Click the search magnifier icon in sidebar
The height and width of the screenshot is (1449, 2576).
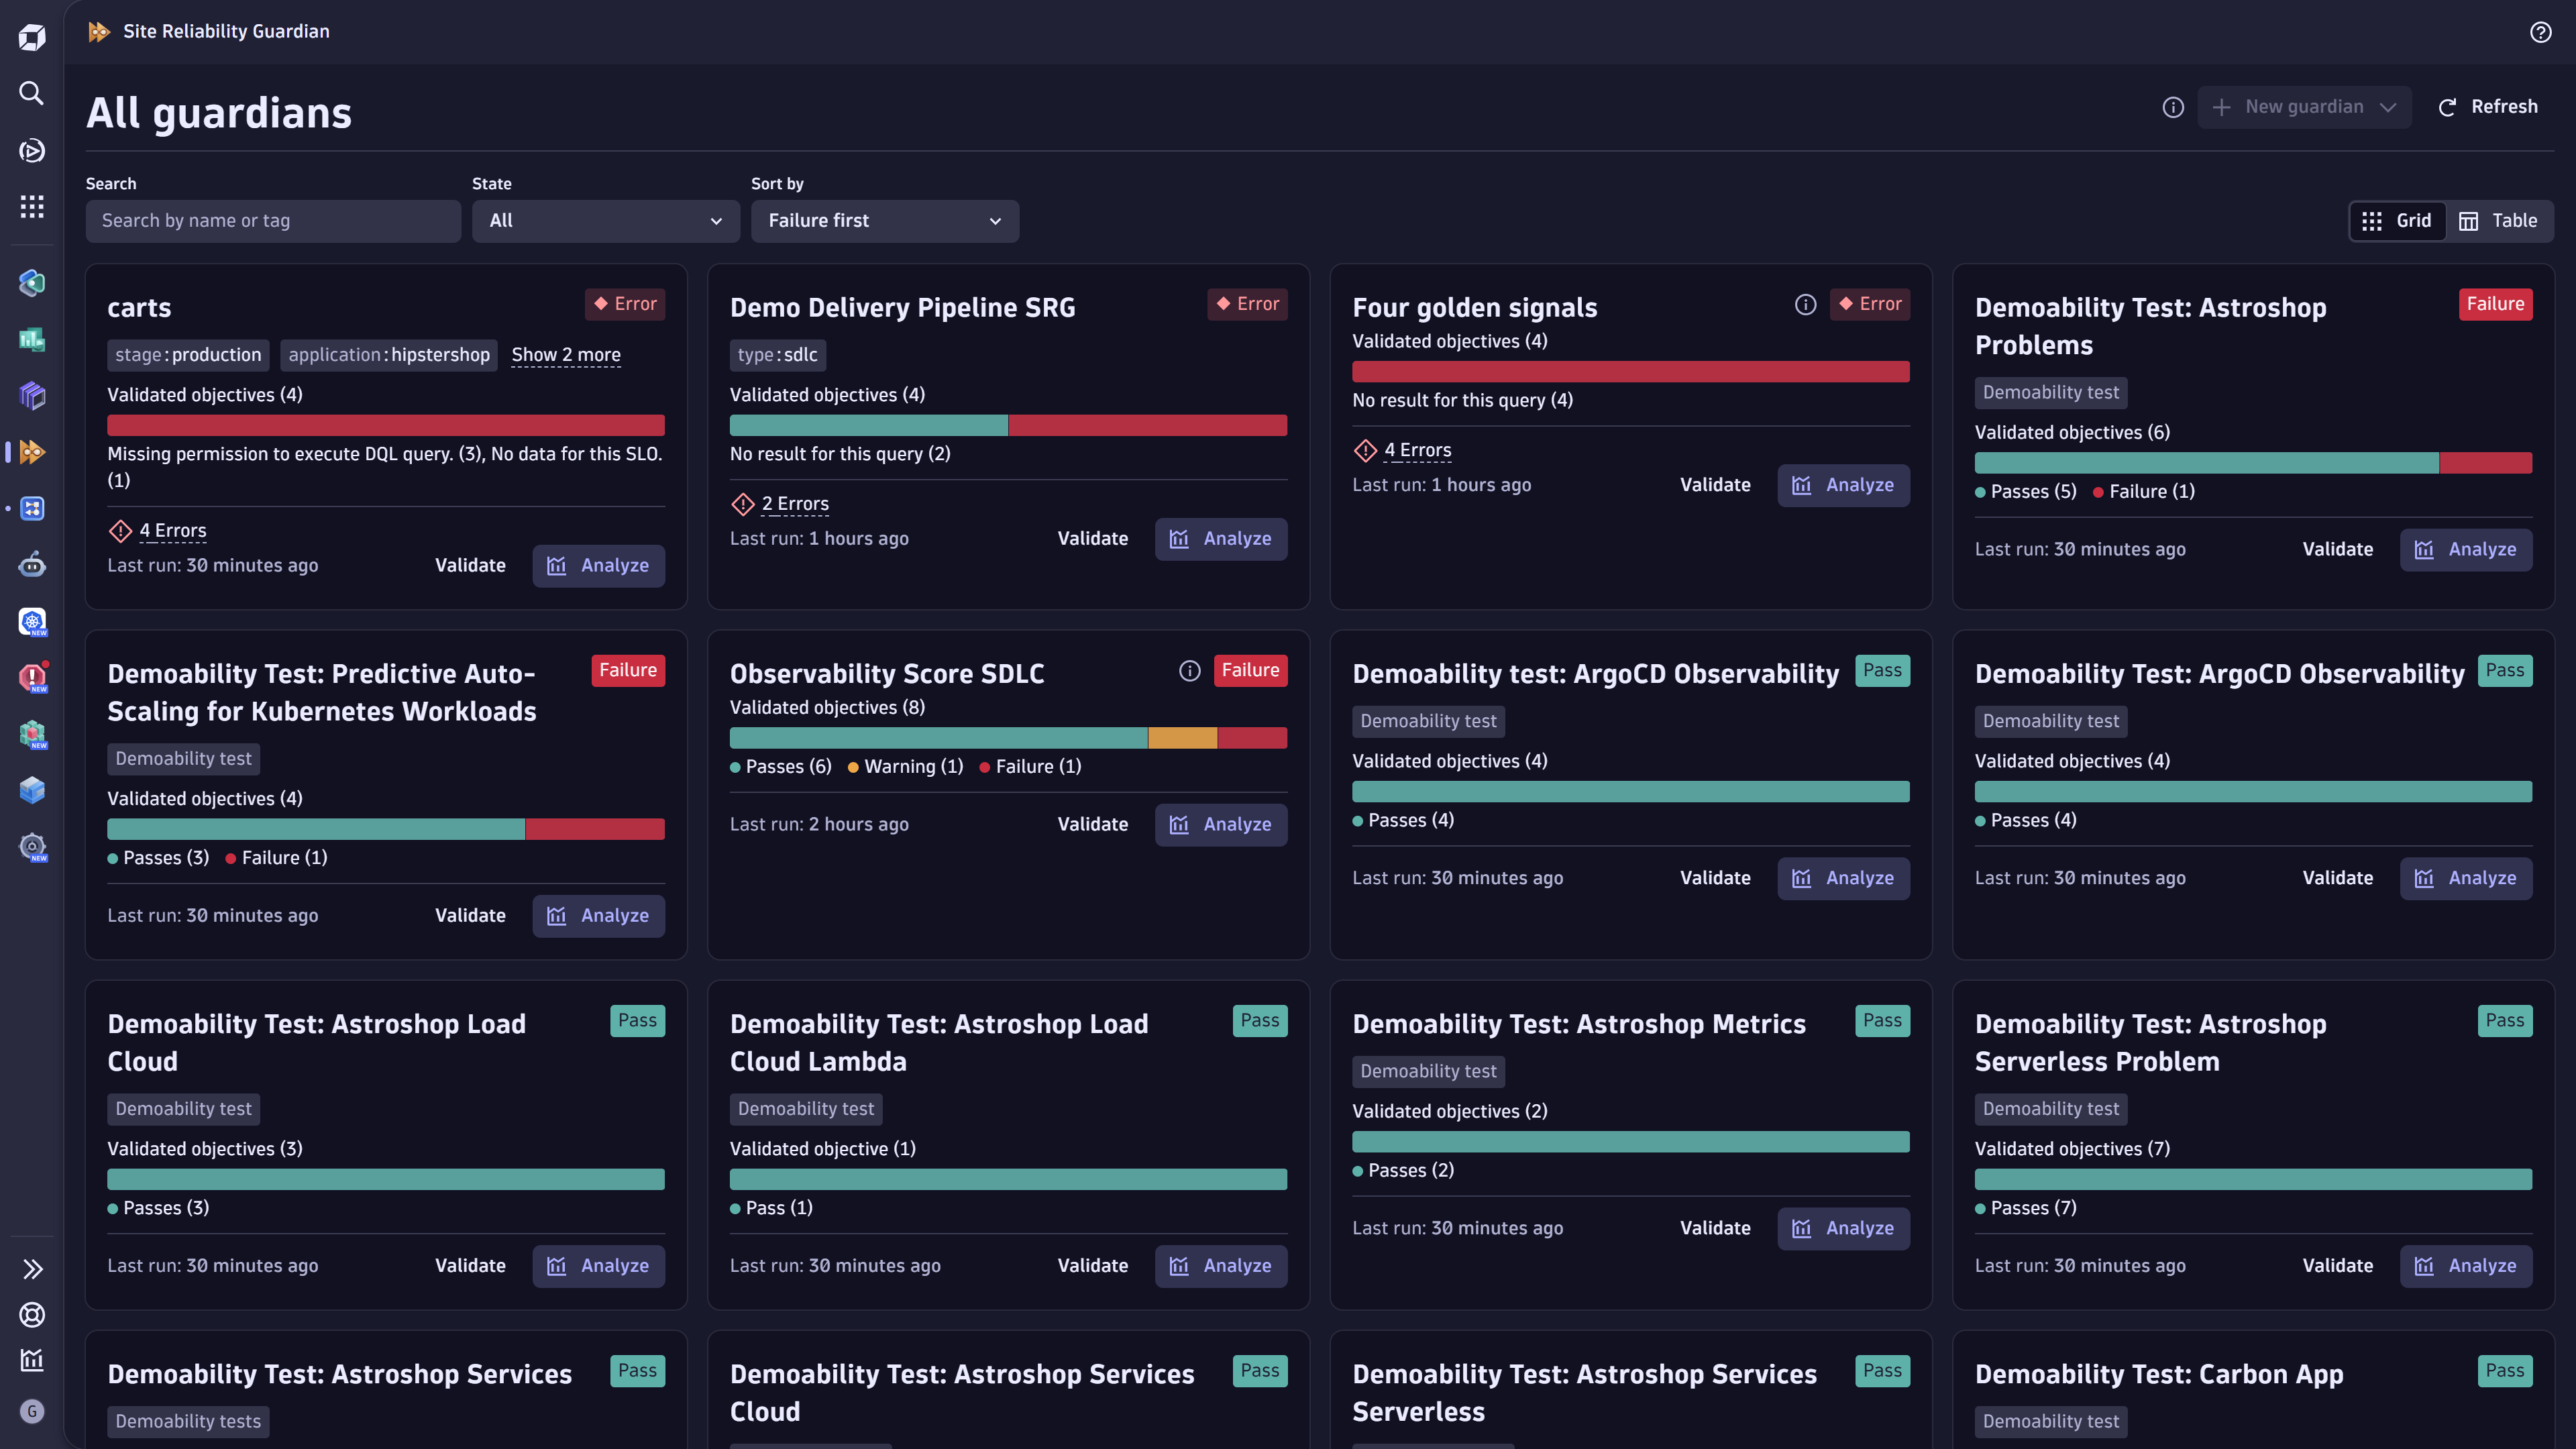32,93
